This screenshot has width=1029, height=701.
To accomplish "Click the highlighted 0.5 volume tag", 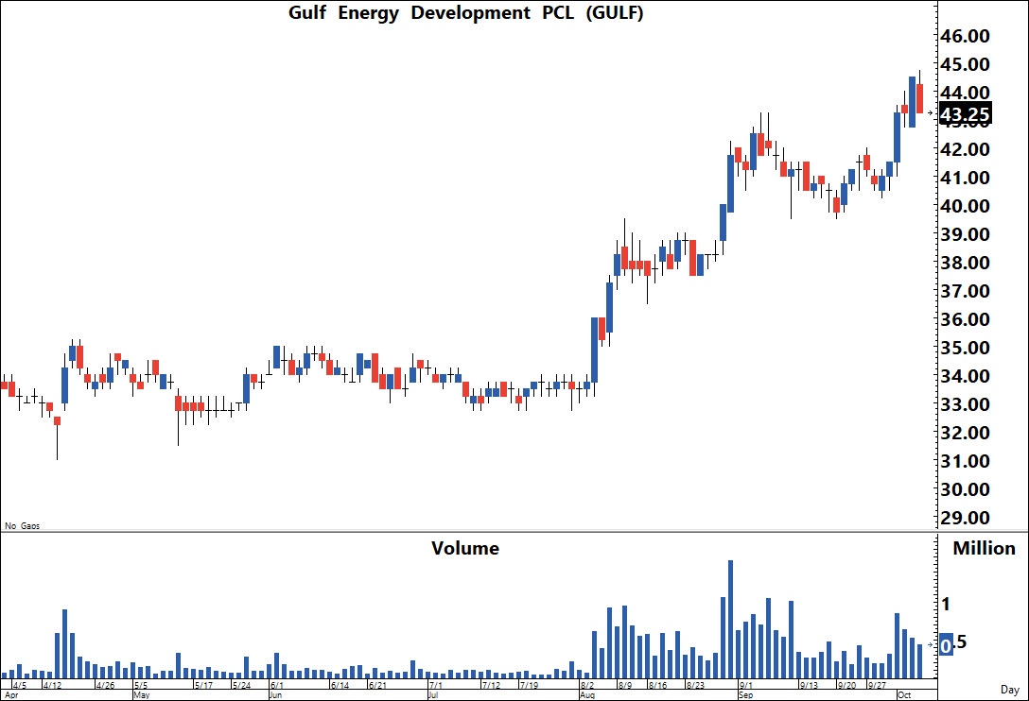I will [953, 644].
